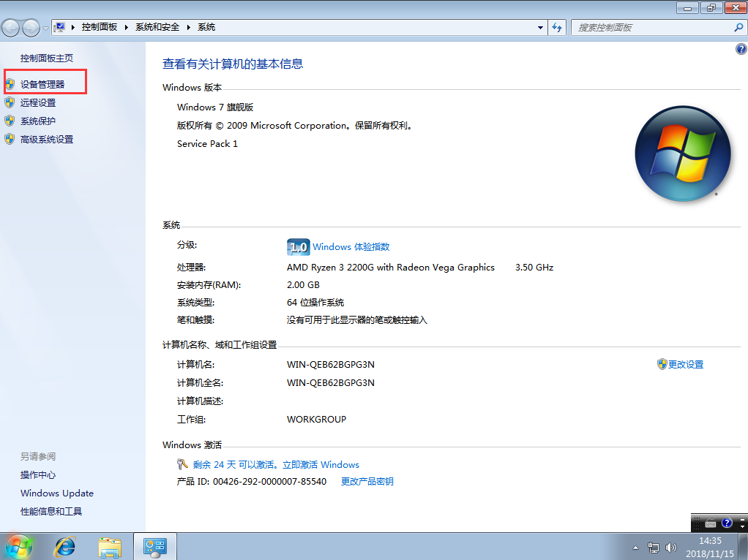Click the Forward navigation arrow button
The height and width of the screenshot is (560, 748).
click(31, 28)
